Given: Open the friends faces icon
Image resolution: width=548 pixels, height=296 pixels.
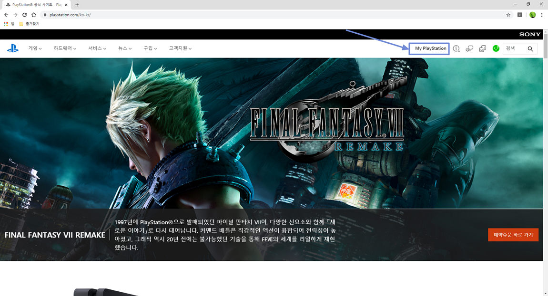Looking at the screenshot, I should click(x=483, y=48).
